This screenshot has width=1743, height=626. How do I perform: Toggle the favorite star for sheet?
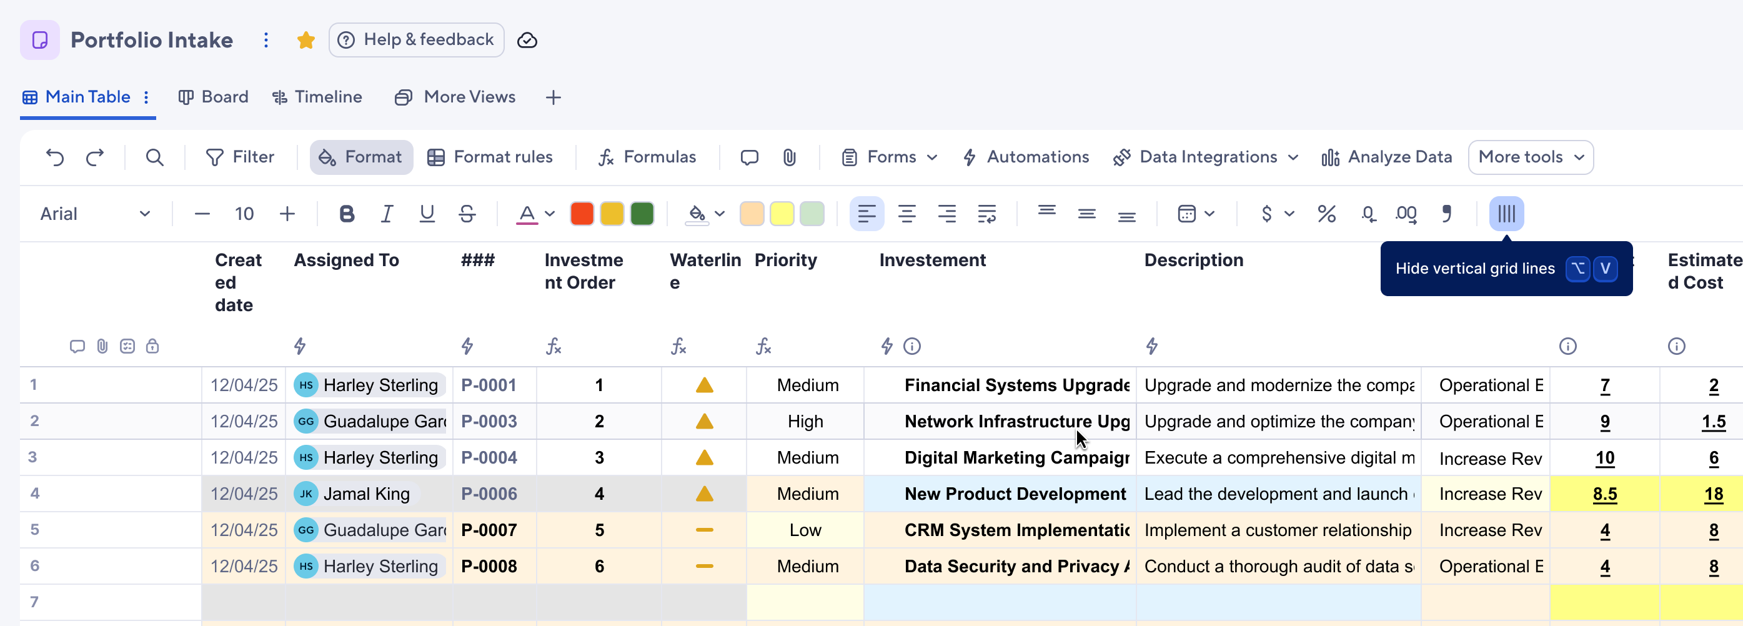coord(306,41)
